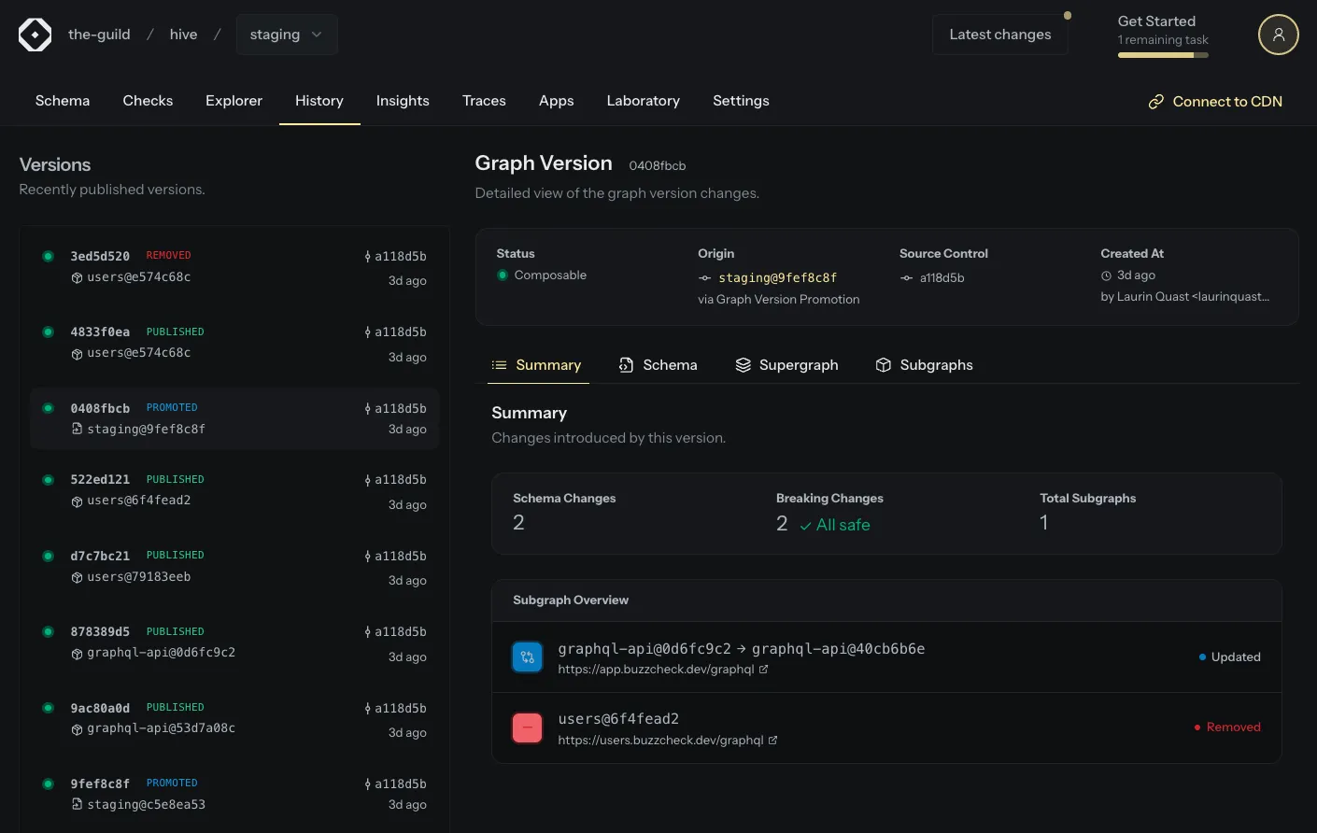Open the hive project breadcrumb
The image size is (1317, 833).
click(183, 35)
